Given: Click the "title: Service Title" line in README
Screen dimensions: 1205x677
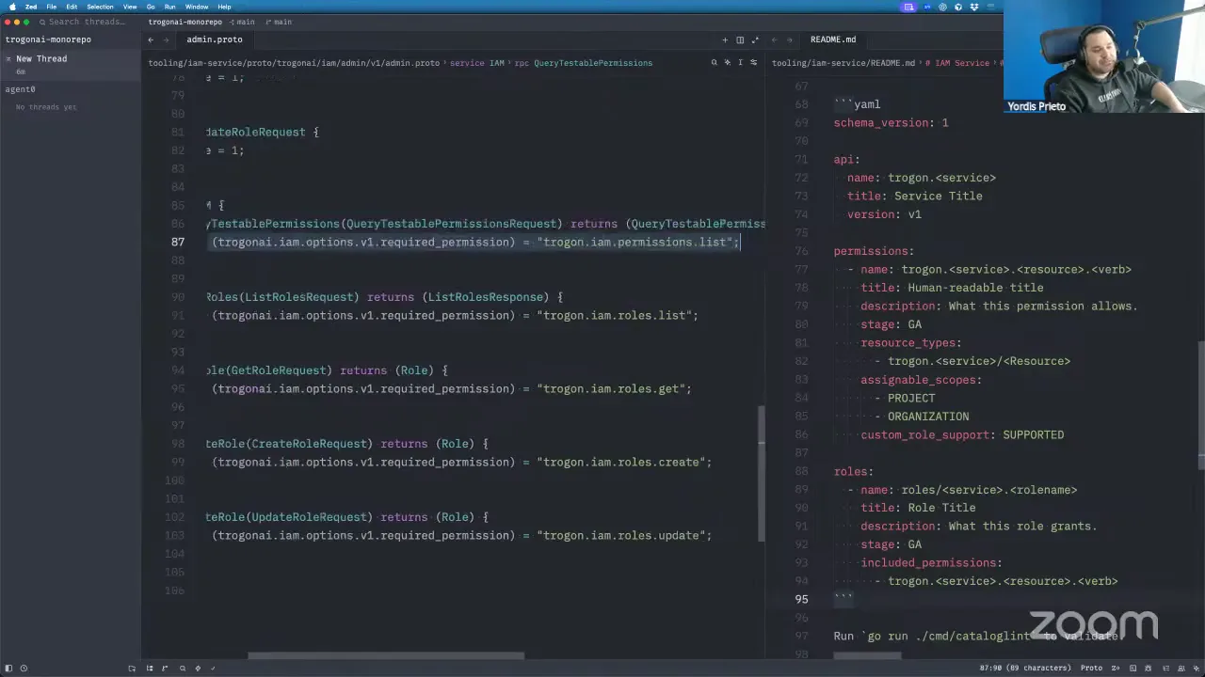Looking at the screenshot, I should tap(914, 196).
